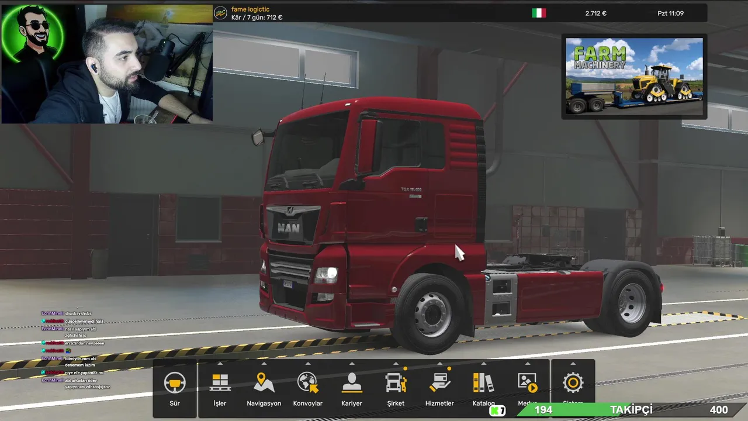Click chat message "bilmiyorumm abi"
This screenshot has width=748, height=421.
(x=81, y=358)
